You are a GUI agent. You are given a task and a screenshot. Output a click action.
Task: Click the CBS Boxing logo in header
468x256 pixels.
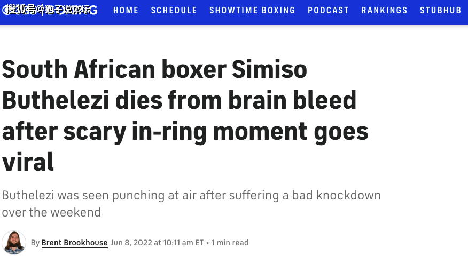[50, 10]
